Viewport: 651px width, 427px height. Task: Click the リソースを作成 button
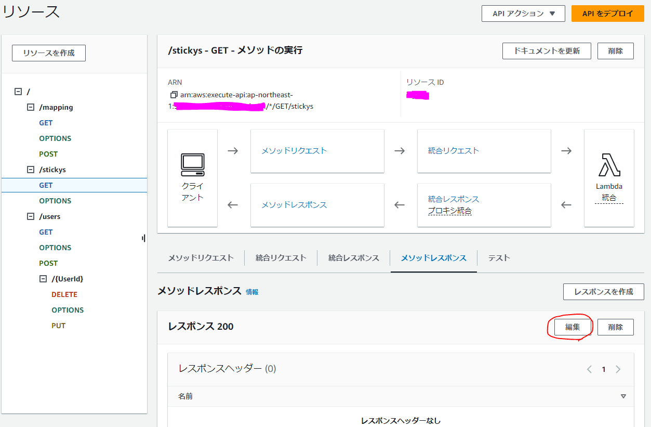tap(48, 53)
